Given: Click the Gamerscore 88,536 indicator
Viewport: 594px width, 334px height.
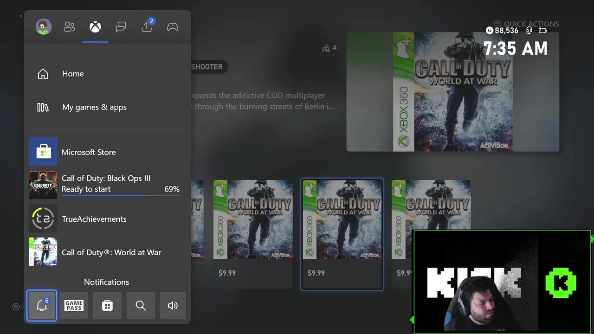Looking at the screenshot, I should (502, 30).
